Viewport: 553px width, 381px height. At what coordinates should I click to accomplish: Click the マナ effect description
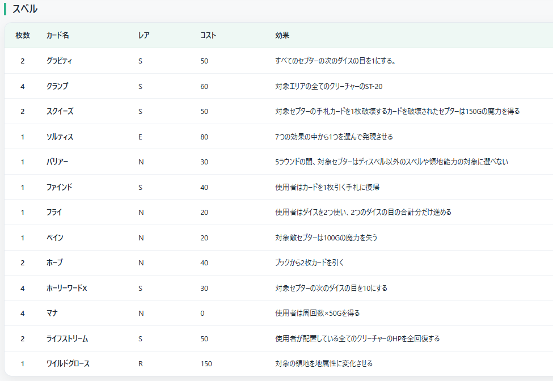point(318,313)
